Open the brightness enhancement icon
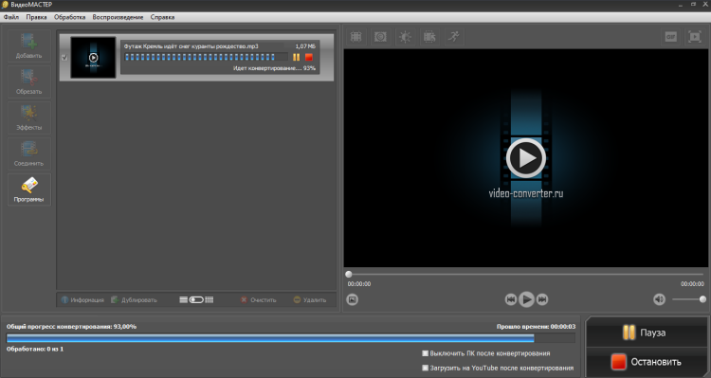 click(x=405, y=37)
